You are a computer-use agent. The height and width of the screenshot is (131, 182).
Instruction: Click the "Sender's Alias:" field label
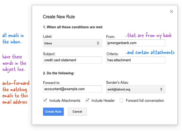[118, 83]
